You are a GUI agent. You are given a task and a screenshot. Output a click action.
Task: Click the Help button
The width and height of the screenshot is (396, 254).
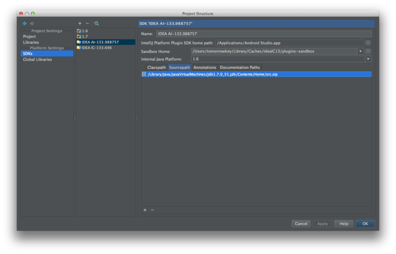click(344, 224)
